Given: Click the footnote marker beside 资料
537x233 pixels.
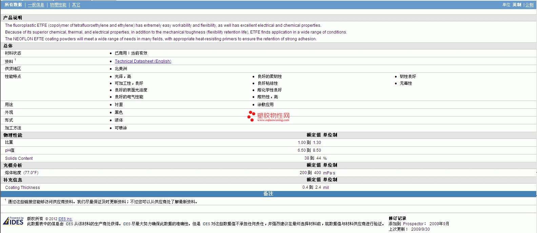Looking at the screenshot, I should [15, 60].
